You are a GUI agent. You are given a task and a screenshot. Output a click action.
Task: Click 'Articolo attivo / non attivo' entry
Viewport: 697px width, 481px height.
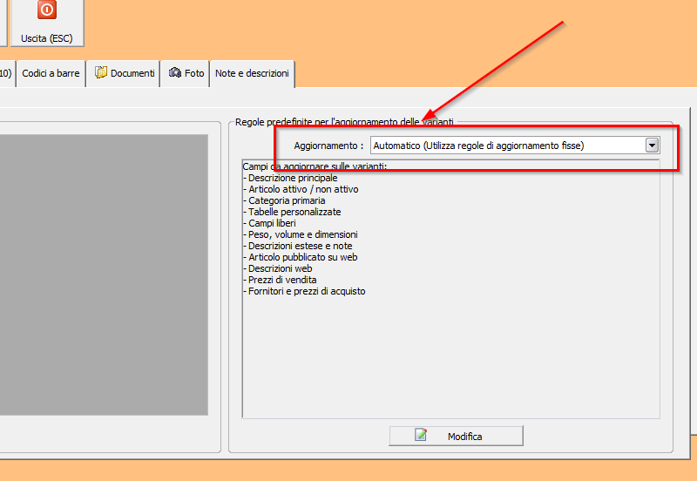pyautogui.click(x=301, y=189)
